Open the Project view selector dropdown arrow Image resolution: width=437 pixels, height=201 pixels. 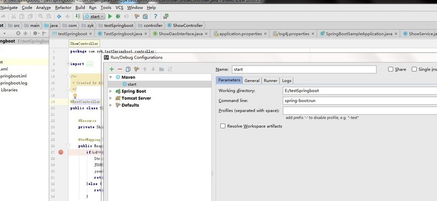(x=4, y=33)
